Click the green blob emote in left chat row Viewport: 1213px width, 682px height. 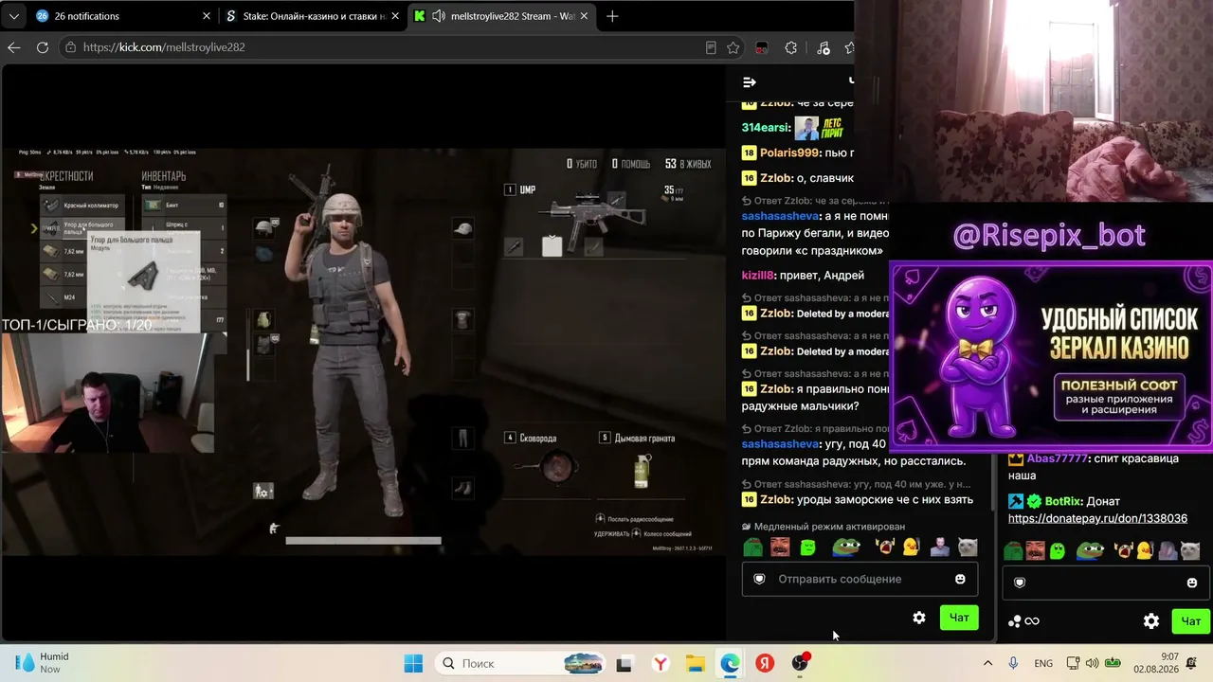click(808, 547)
